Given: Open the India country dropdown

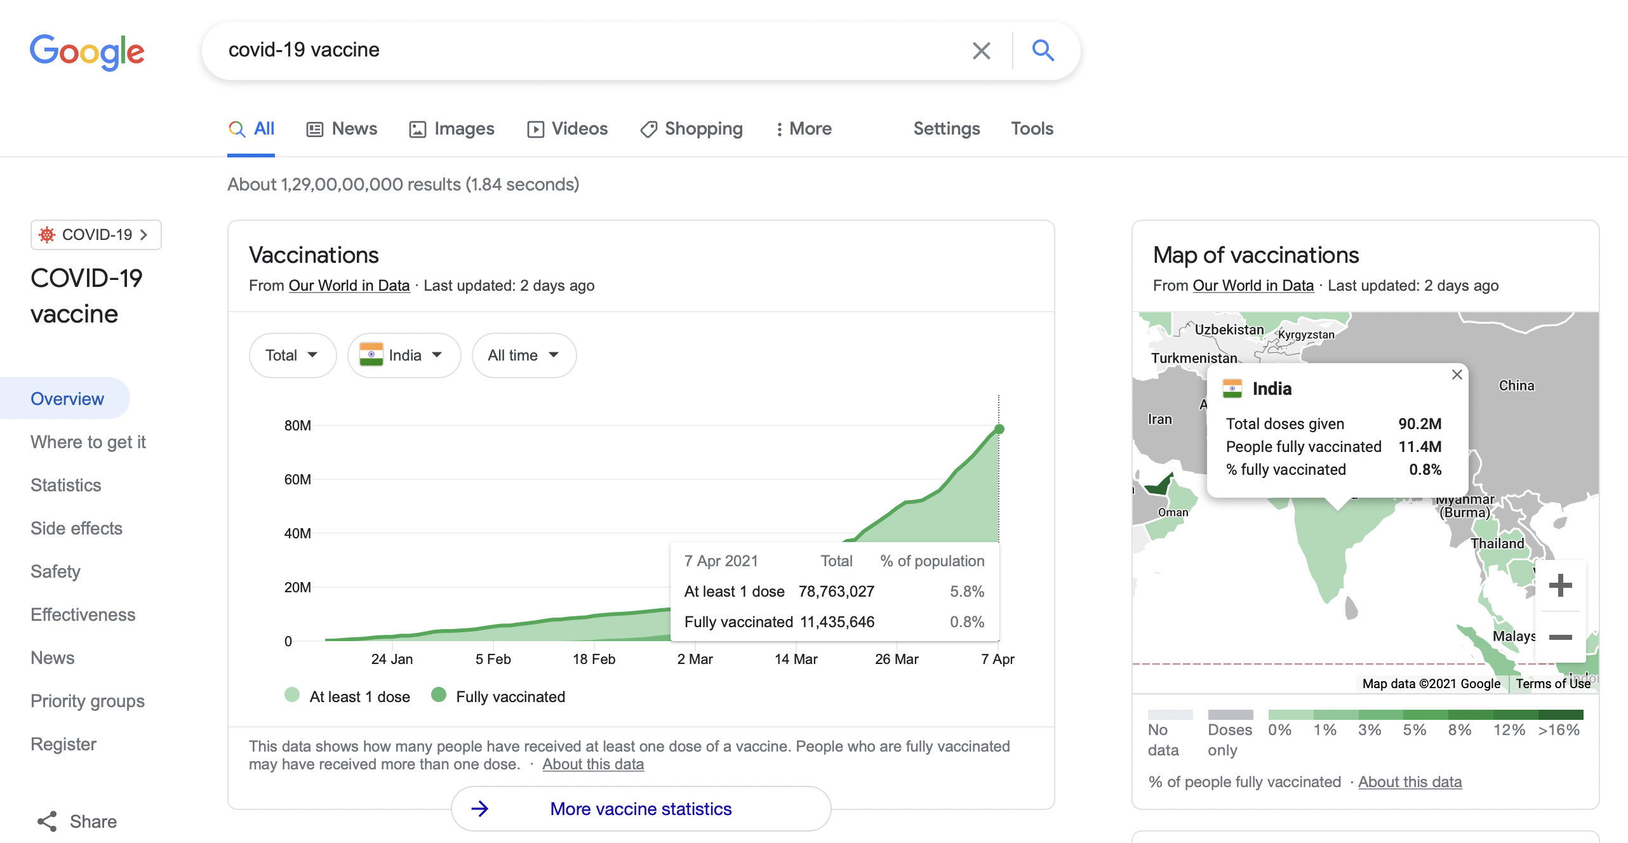Looking at the screenshot, I should pyautogui.click(x=404, y=355).
